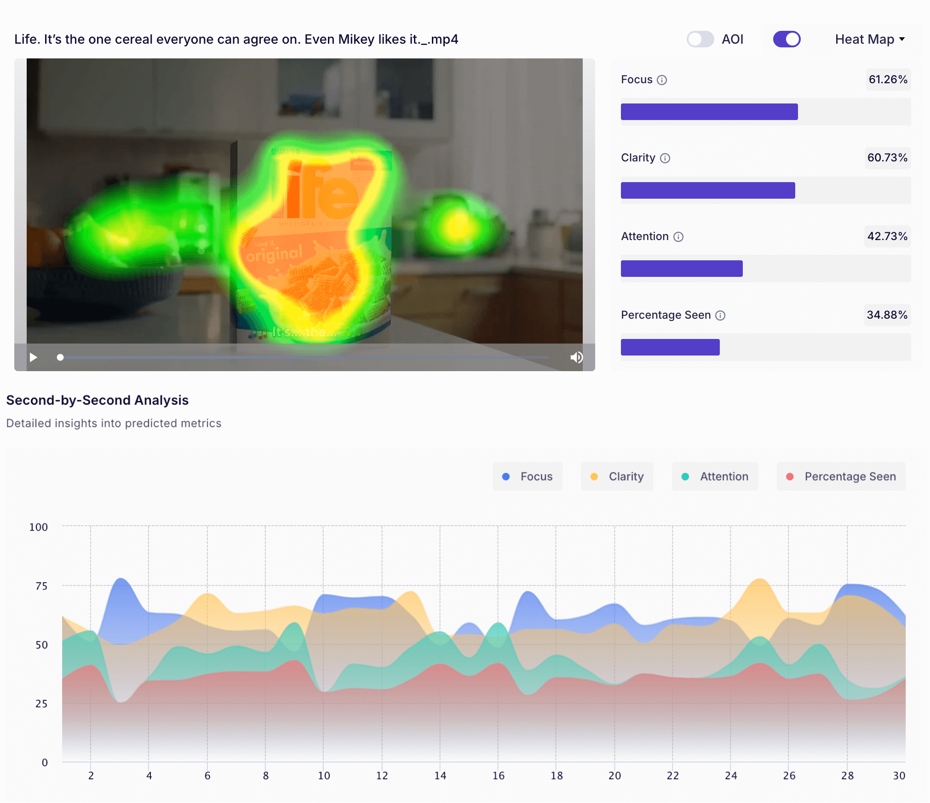
Task: Show info tooltip for Focus
Action: coord(661,80)
